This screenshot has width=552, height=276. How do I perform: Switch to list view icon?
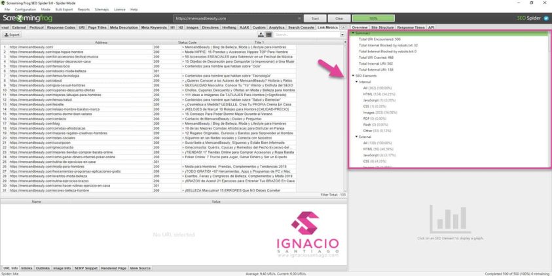[x=268, y=35]
